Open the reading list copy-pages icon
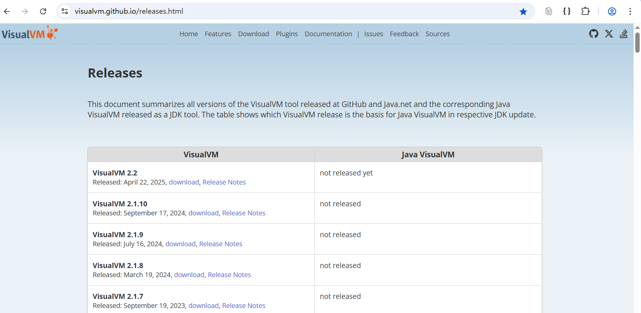The height and width of the screenshot is (313, 641). pos(549,11)
